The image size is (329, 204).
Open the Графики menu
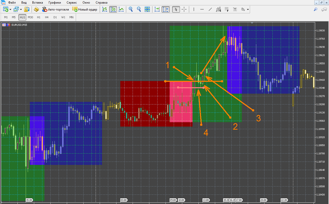click(54, 3)
